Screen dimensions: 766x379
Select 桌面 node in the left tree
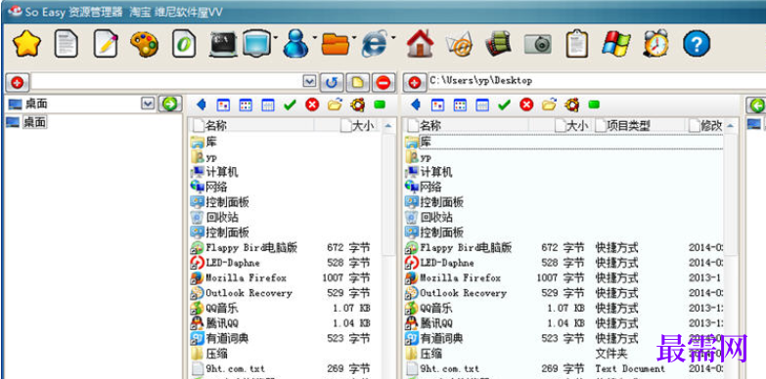[34, 122]
